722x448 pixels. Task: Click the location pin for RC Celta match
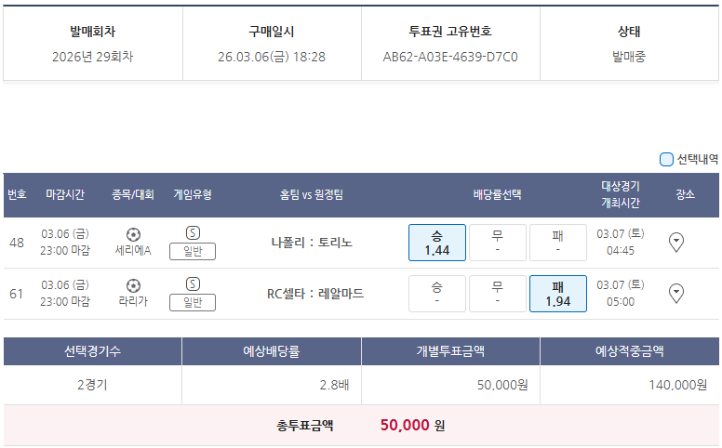[x=677, y=294]
